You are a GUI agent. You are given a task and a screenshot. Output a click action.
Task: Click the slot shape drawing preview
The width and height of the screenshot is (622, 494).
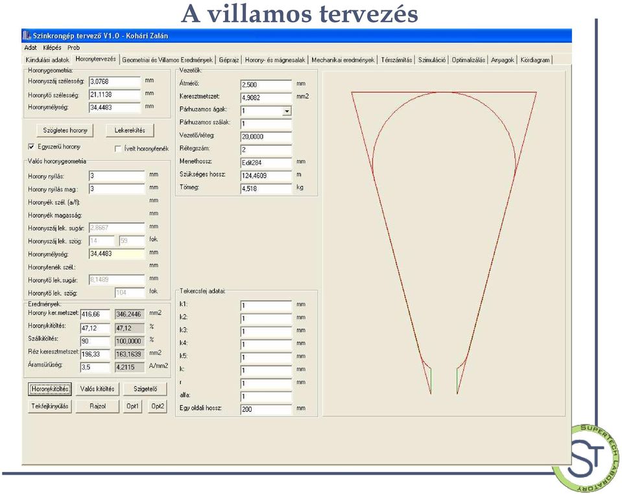[444, 243]
